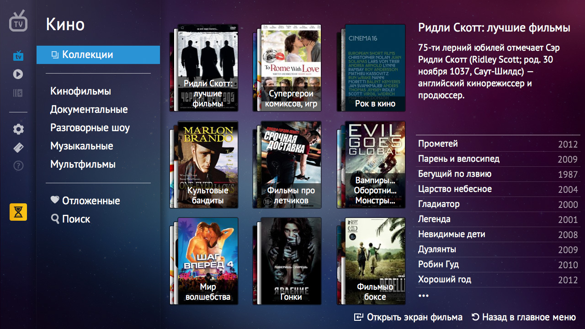Open the Культовые бандиты collection
The image size is (585, 329).
click(207, 164)
